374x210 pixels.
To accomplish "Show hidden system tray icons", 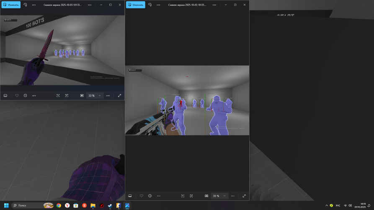I will point(327,205).
